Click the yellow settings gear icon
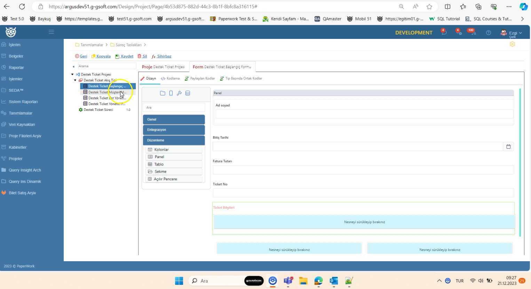Viewport: 531px width, 289px height. point(512,44)
